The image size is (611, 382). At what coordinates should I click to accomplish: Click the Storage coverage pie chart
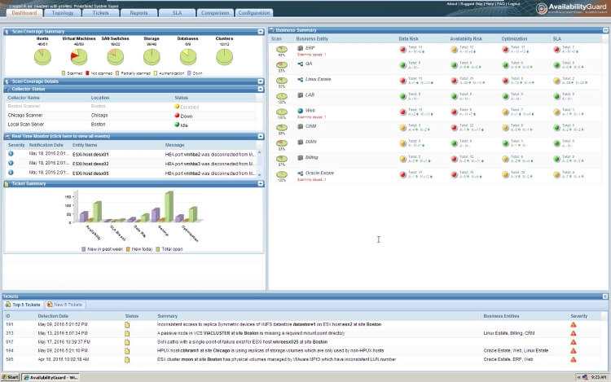tap(152, 57)
